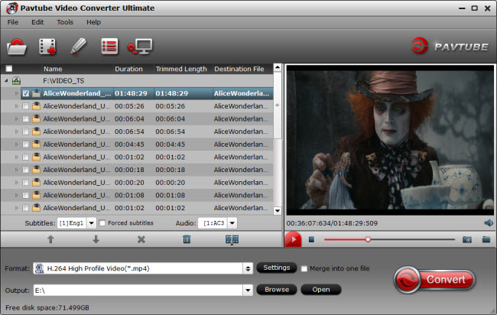Check the 00:06:54 title checkbox
This screenshot has height=315, width=497.
26,132
